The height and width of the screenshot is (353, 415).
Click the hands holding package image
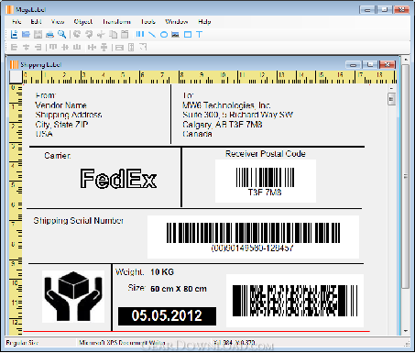point(73,296)
